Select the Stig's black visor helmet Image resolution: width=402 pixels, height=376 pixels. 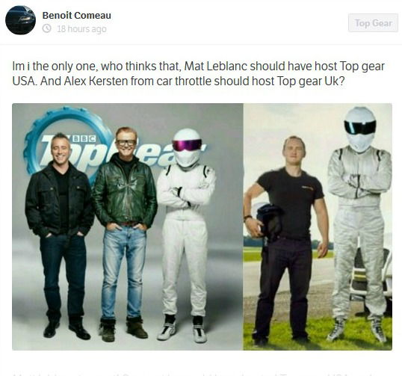tap(359, 129)
